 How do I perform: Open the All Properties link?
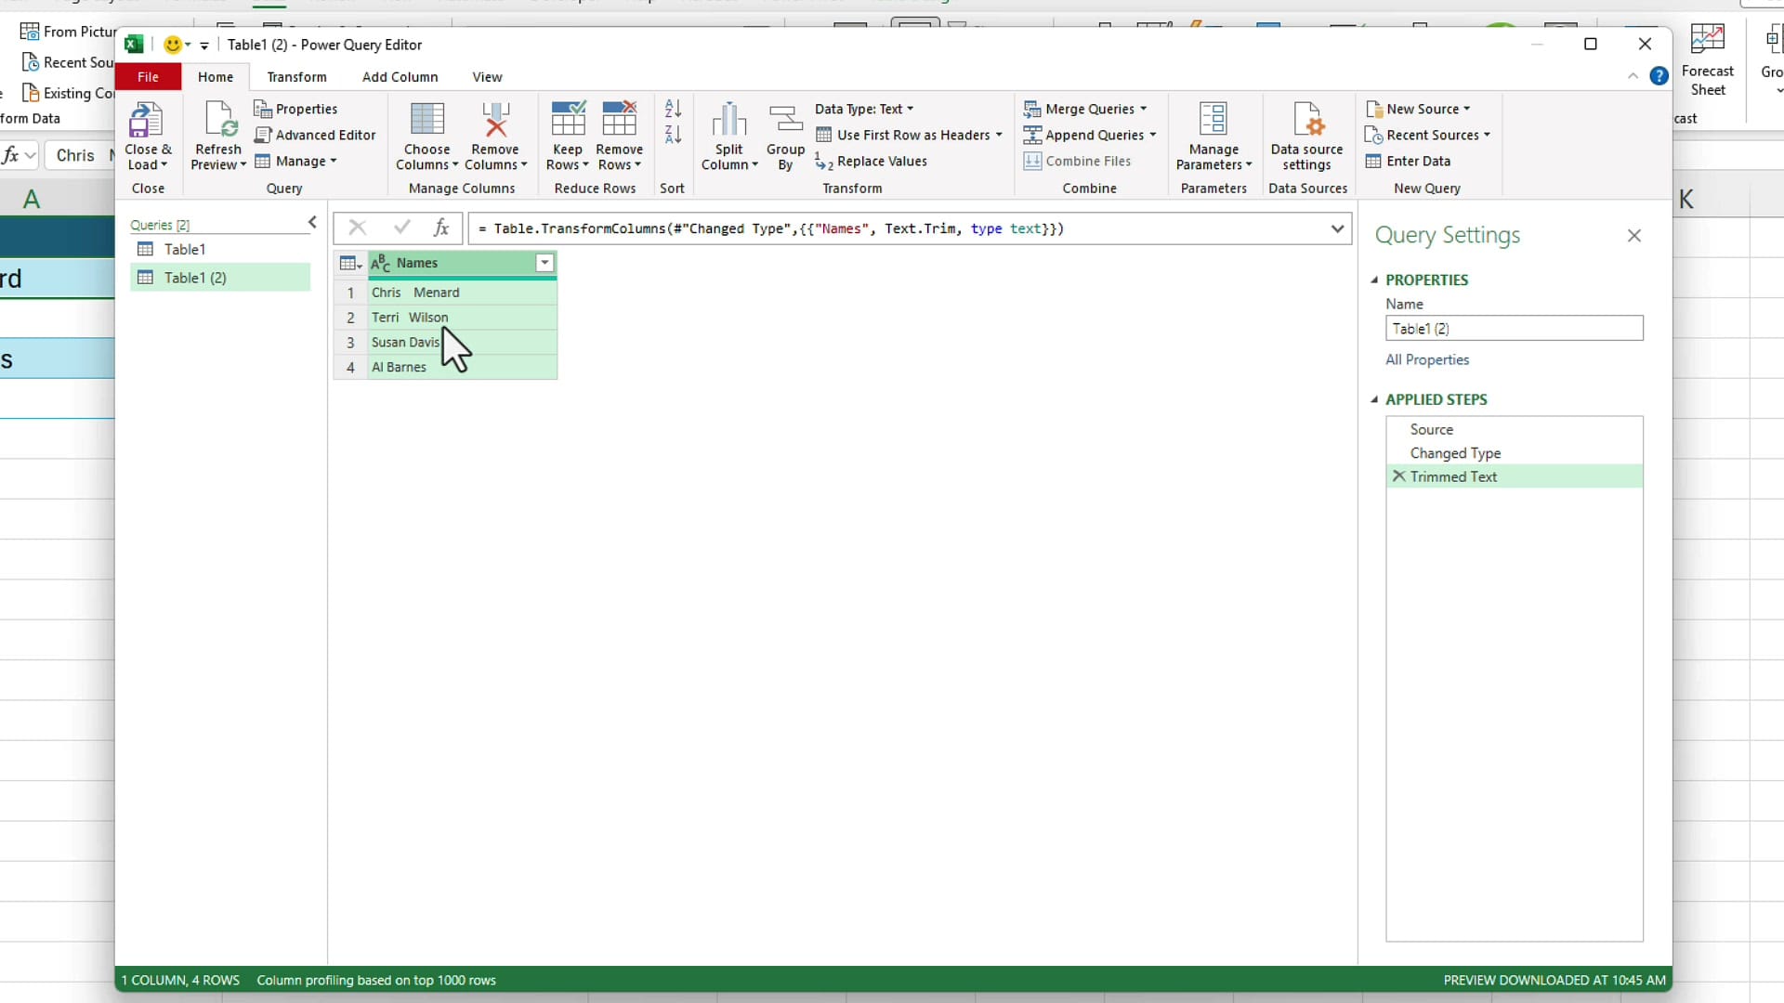tap(1427, 359)
